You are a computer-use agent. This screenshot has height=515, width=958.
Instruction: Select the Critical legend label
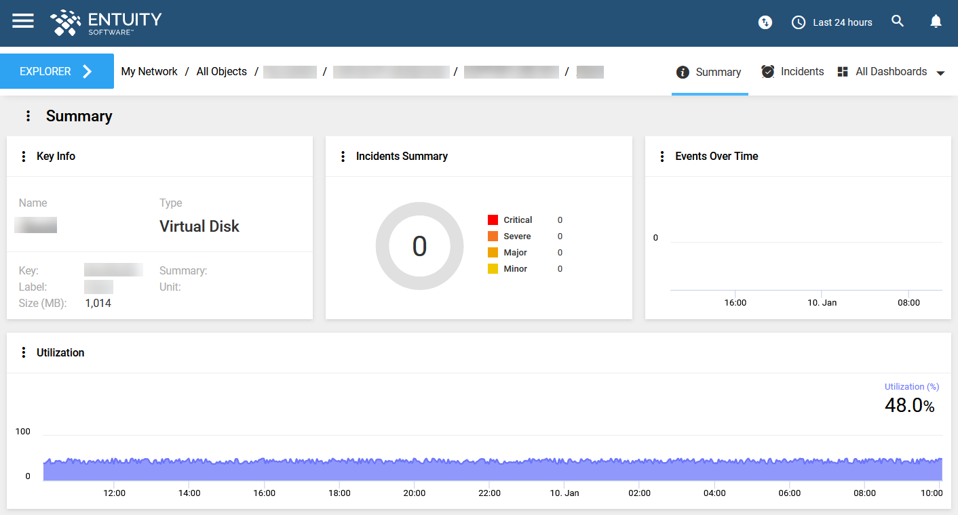point(518,220)
